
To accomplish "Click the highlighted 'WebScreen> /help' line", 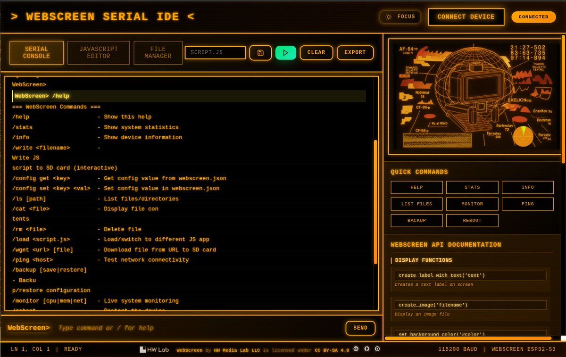I will coord(189,96).
